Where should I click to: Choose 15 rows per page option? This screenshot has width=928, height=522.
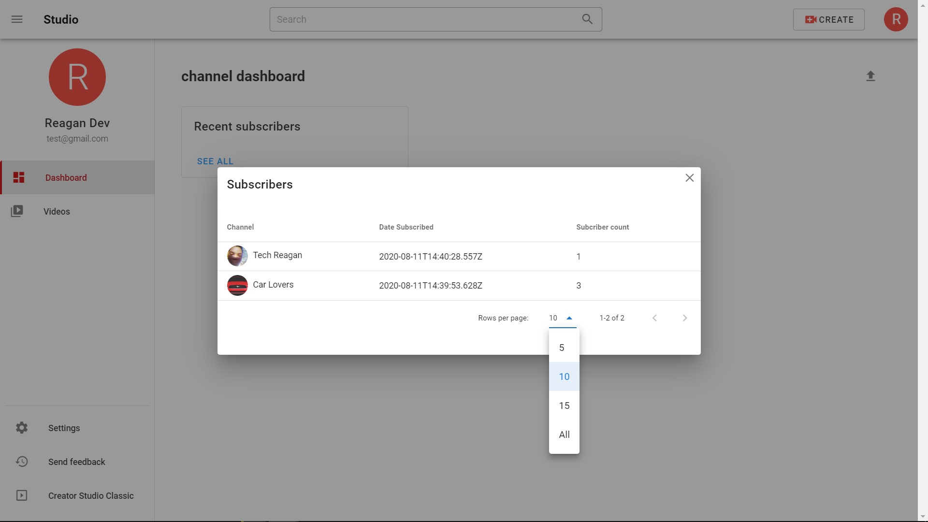tap(564, 406)
